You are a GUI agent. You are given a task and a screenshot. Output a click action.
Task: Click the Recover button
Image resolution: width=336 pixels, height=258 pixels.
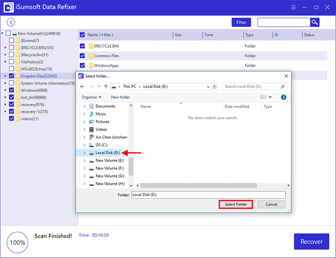tap(311, 242)
